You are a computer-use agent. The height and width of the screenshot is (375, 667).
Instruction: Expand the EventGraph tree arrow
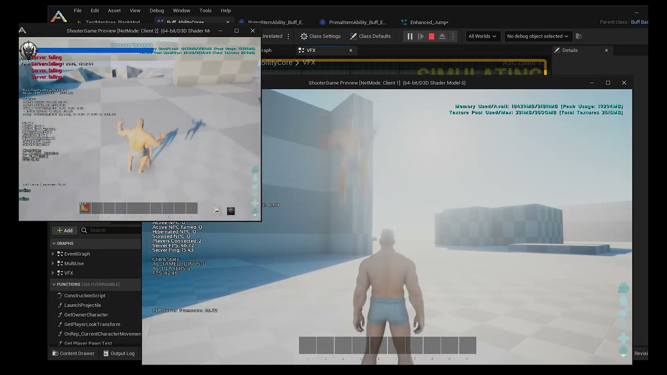53,254
